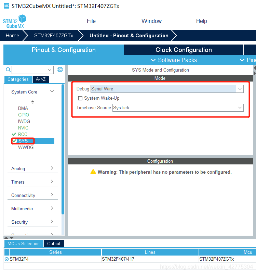This screenshot has height=273, width=256.
Task: Open the File menu
Action: click(91, 21)
